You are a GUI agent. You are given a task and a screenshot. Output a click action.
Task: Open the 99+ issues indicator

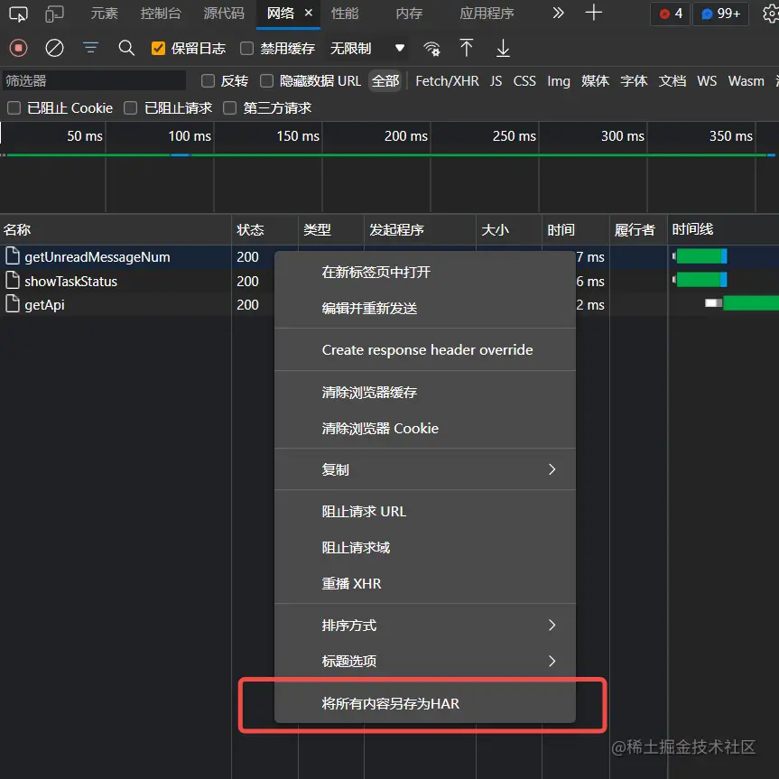[x=721, y=14]
